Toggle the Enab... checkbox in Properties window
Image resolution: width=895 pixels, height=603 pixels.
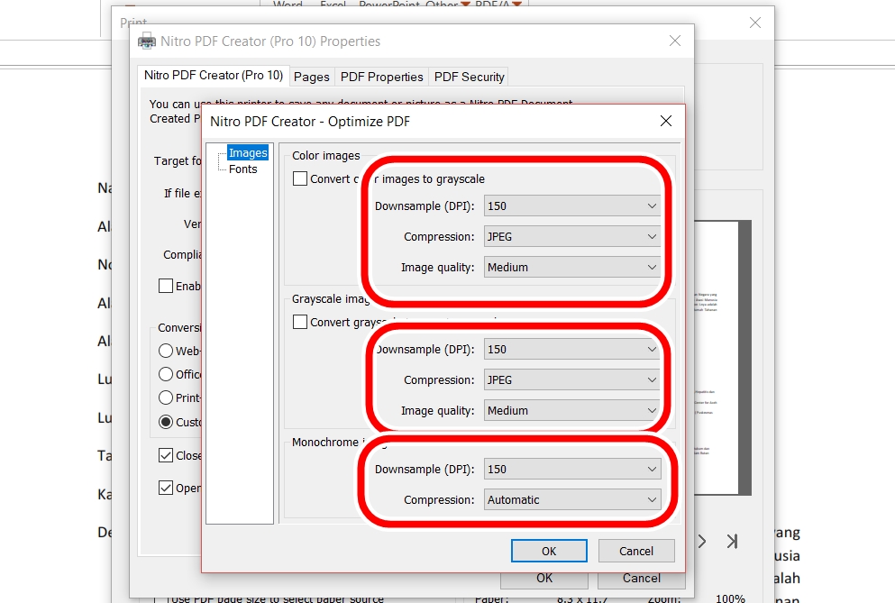(166, 286)
